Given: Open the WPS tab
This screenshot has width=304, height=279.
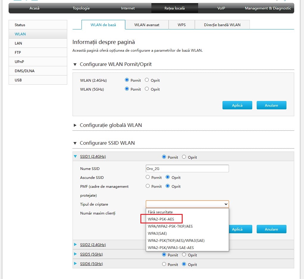Looking at the screenshot, I should pos(182,25).
